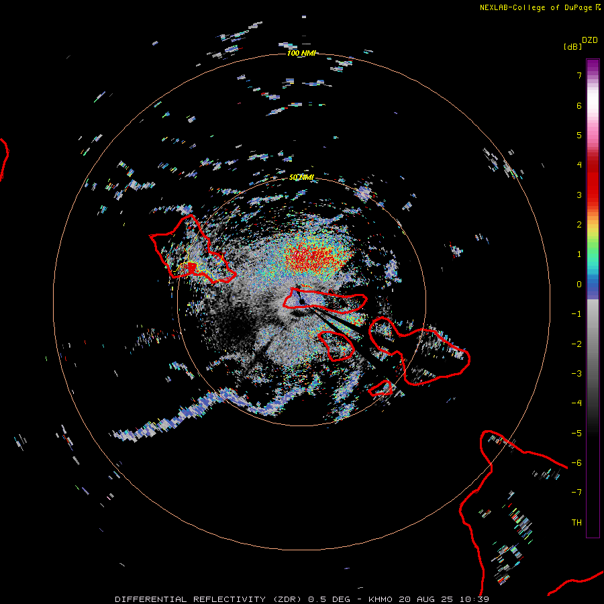604x604 pixels.
Task: Click the TH threshold label on scale
Action: click(x=576, y=523)
